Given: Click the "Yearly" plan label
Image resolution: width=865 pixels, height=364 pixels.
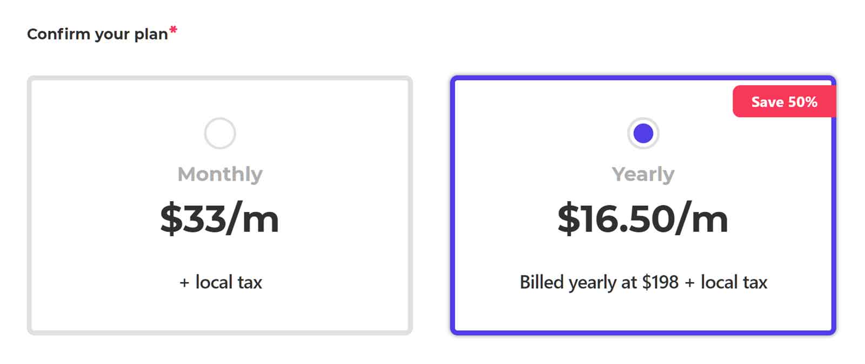Looking at the screenshot, I should click(x=643, y=174).
